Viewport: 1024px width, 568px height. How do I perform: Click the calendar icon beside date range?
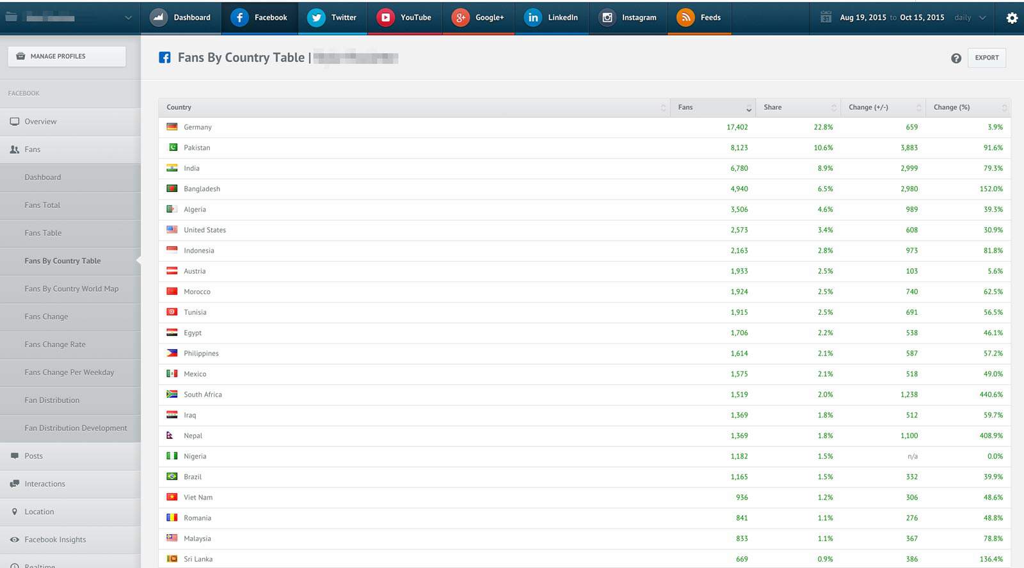pos(826,17)
